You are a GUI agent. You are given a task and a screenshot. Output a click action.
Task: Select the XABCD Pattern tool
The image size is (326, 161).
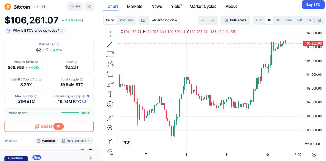[x=110, y=64]
